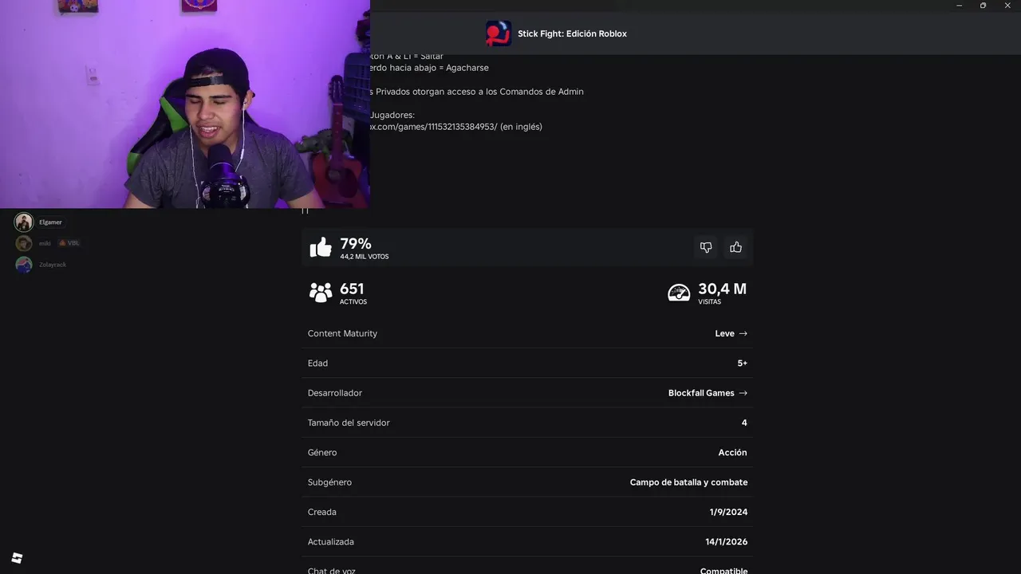Open developer Blockfall Games page
The width and height of the screenshot is (1021, 574).
click(x=708, y=393)
